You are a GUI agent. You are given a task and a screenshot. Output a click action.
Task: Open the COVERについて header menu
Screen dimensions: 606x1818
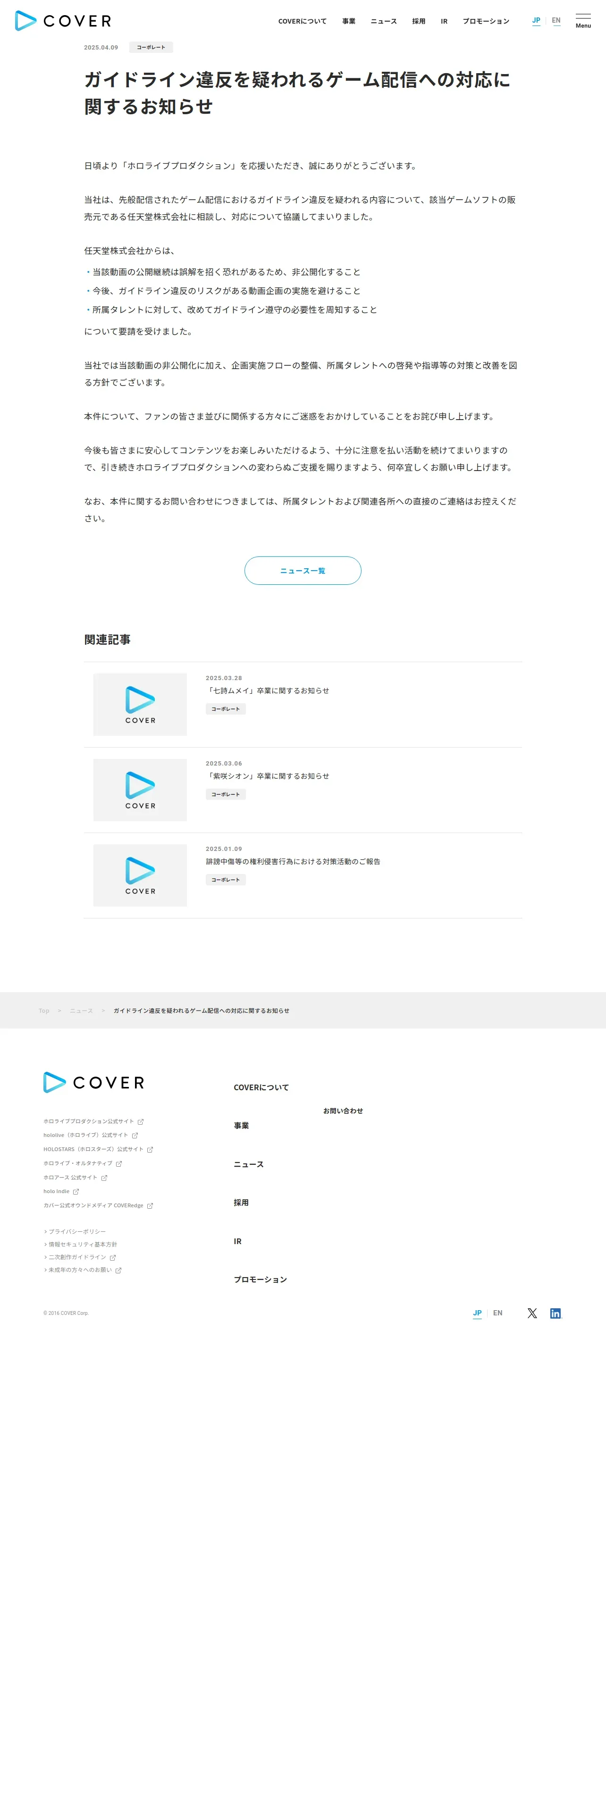302,21
